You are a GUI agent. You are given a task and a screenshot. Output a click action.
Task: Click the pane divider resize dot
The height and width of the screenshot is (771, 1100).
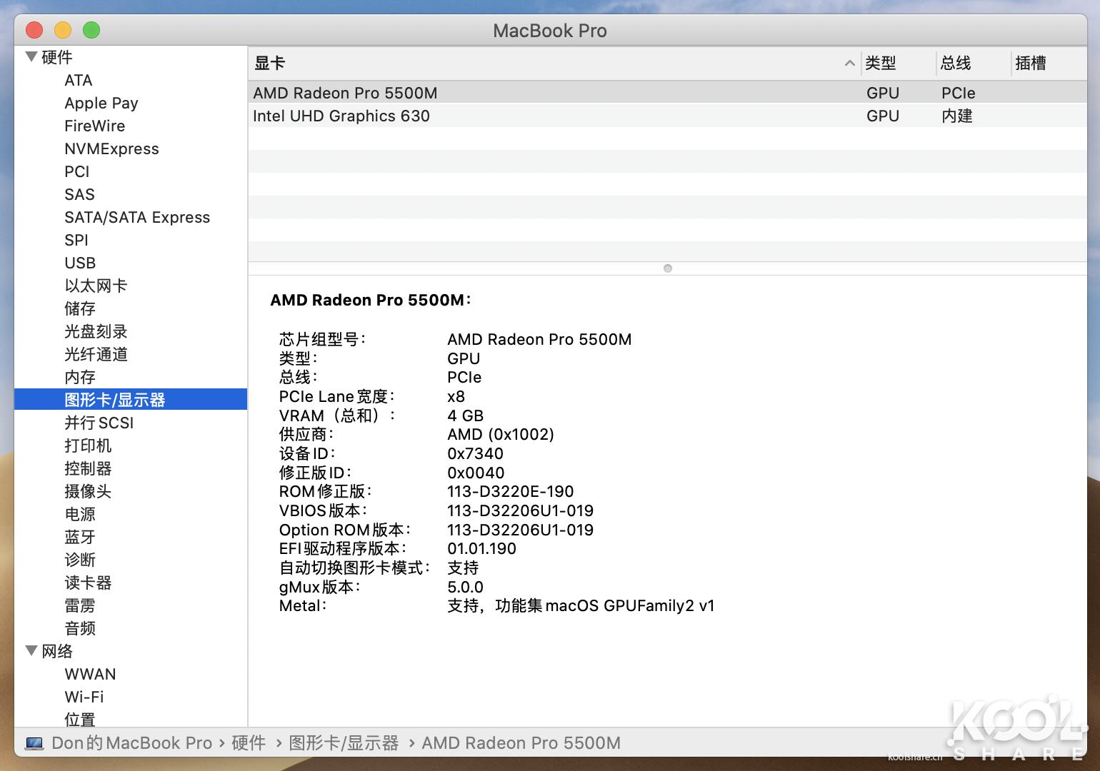pos(667,268)
